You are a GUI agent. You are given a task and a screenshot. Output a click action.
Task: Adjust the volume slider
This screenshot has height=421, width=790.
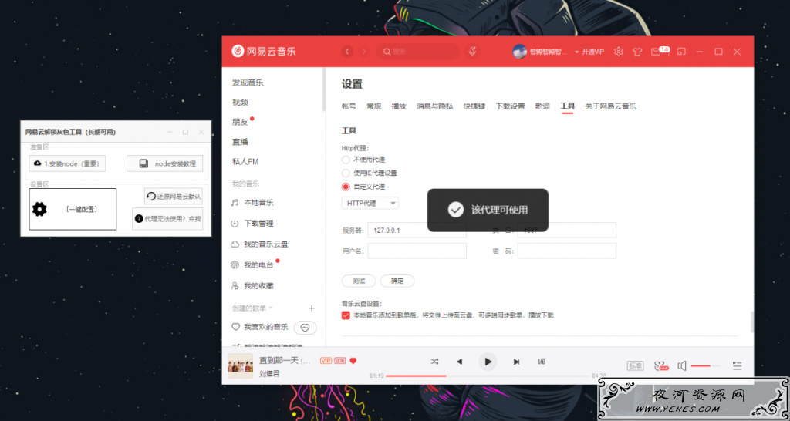tap(705, 366)
